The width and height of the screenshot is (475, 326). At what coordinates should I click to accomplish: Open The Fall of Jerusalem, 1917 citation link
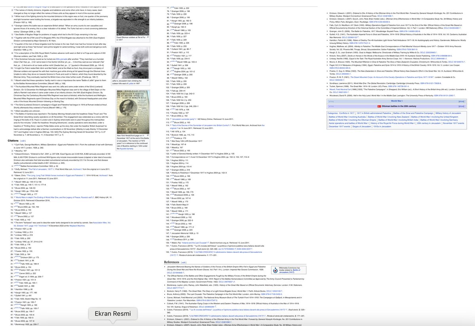pos(41,169)
